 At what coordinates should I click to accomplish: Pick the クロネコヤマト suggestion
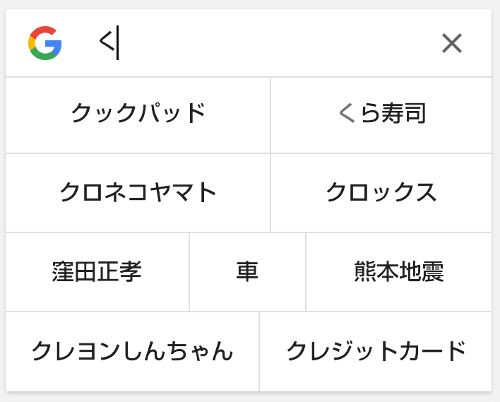[138, 193]
